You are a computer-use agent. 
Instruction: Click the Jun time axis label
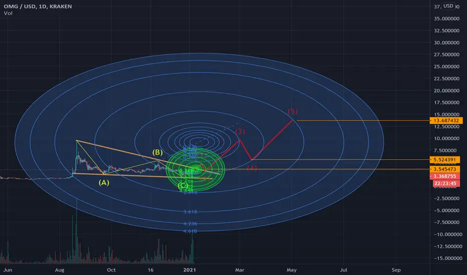(x=8, y=270)
